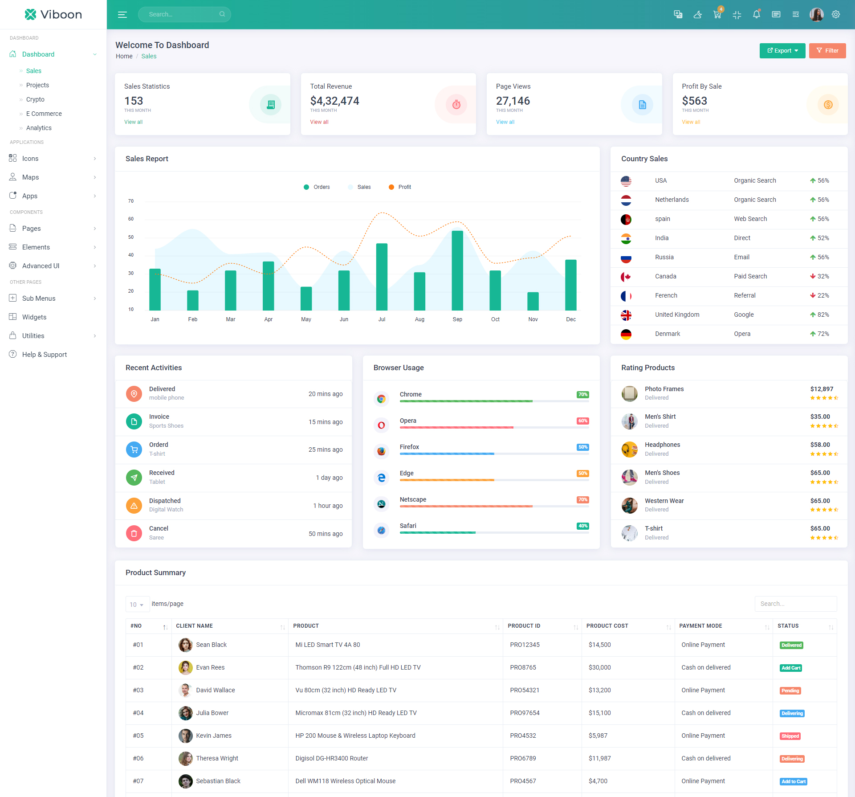The height and width of the screenshot is (797, 855).
Task: Click the Product Summary search field
Action: 795,604
